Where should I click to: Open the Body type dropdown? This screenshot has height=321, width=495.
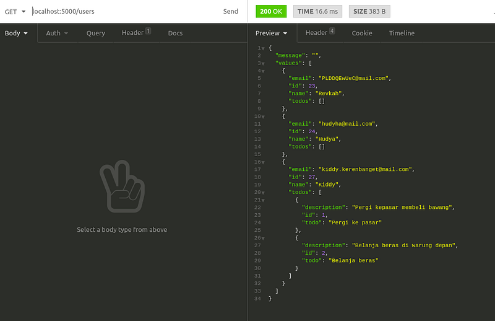(x=16, y=33)
